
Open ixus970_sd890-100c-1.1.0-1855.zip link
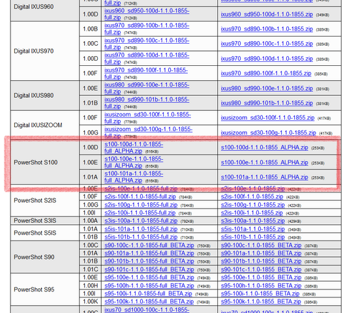(x=267, y=44)
